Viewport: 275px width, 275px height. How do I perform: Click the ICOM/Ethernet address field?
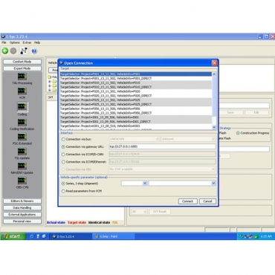click(x=162, y=162)
